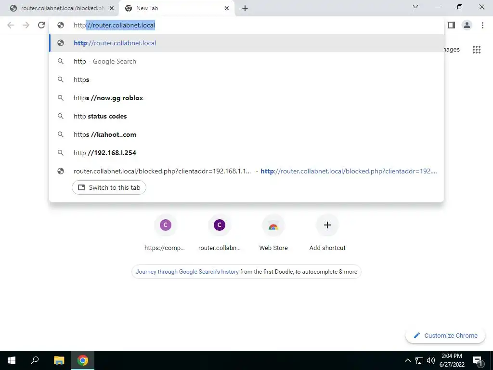493x370 pixels.
Task: Open the router.collabn... shortcut tile
Action: pyautogui.click(x=219, y=233)
